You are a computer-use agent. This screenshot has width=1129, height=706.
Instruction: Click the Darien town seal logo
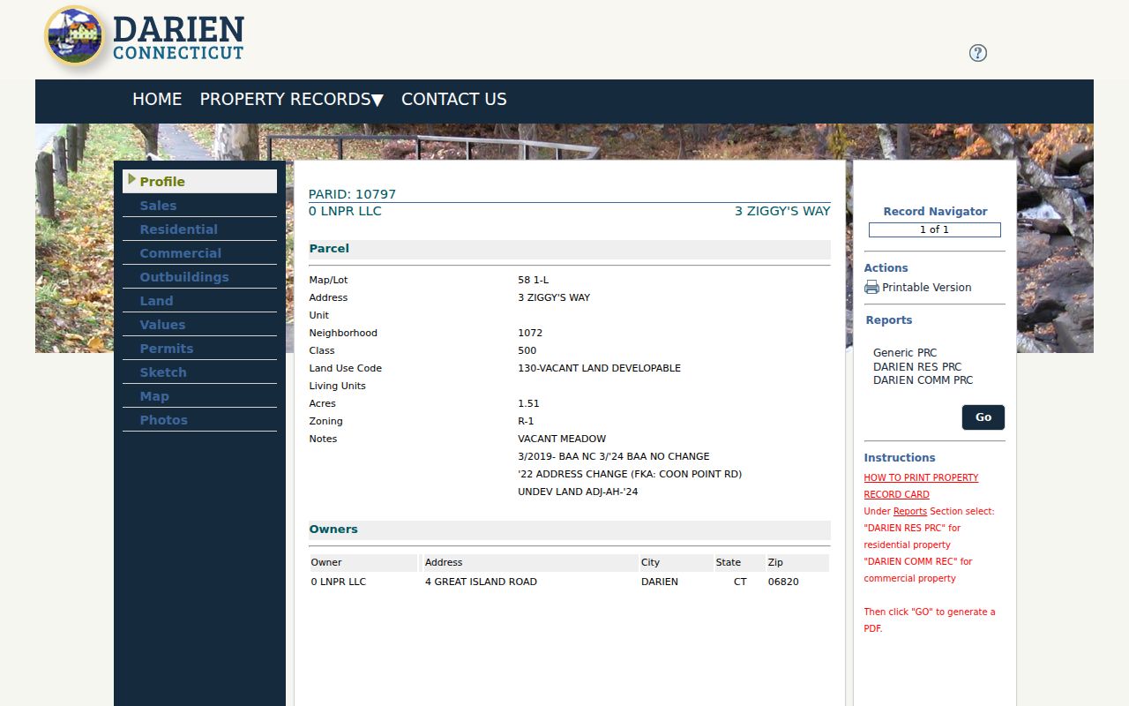coord(75,36)
